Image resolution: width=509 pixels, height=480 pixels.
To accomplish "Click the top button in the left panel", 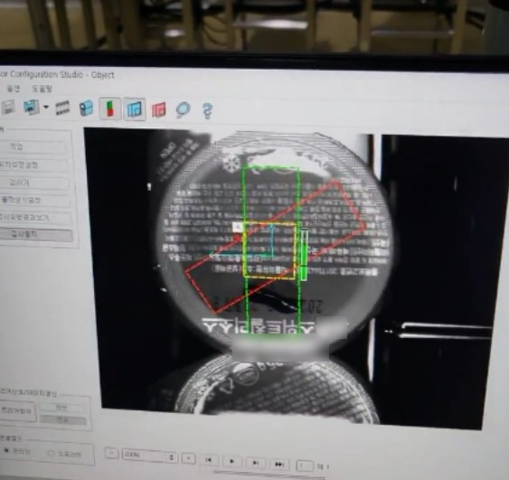I will pos(34,147).
